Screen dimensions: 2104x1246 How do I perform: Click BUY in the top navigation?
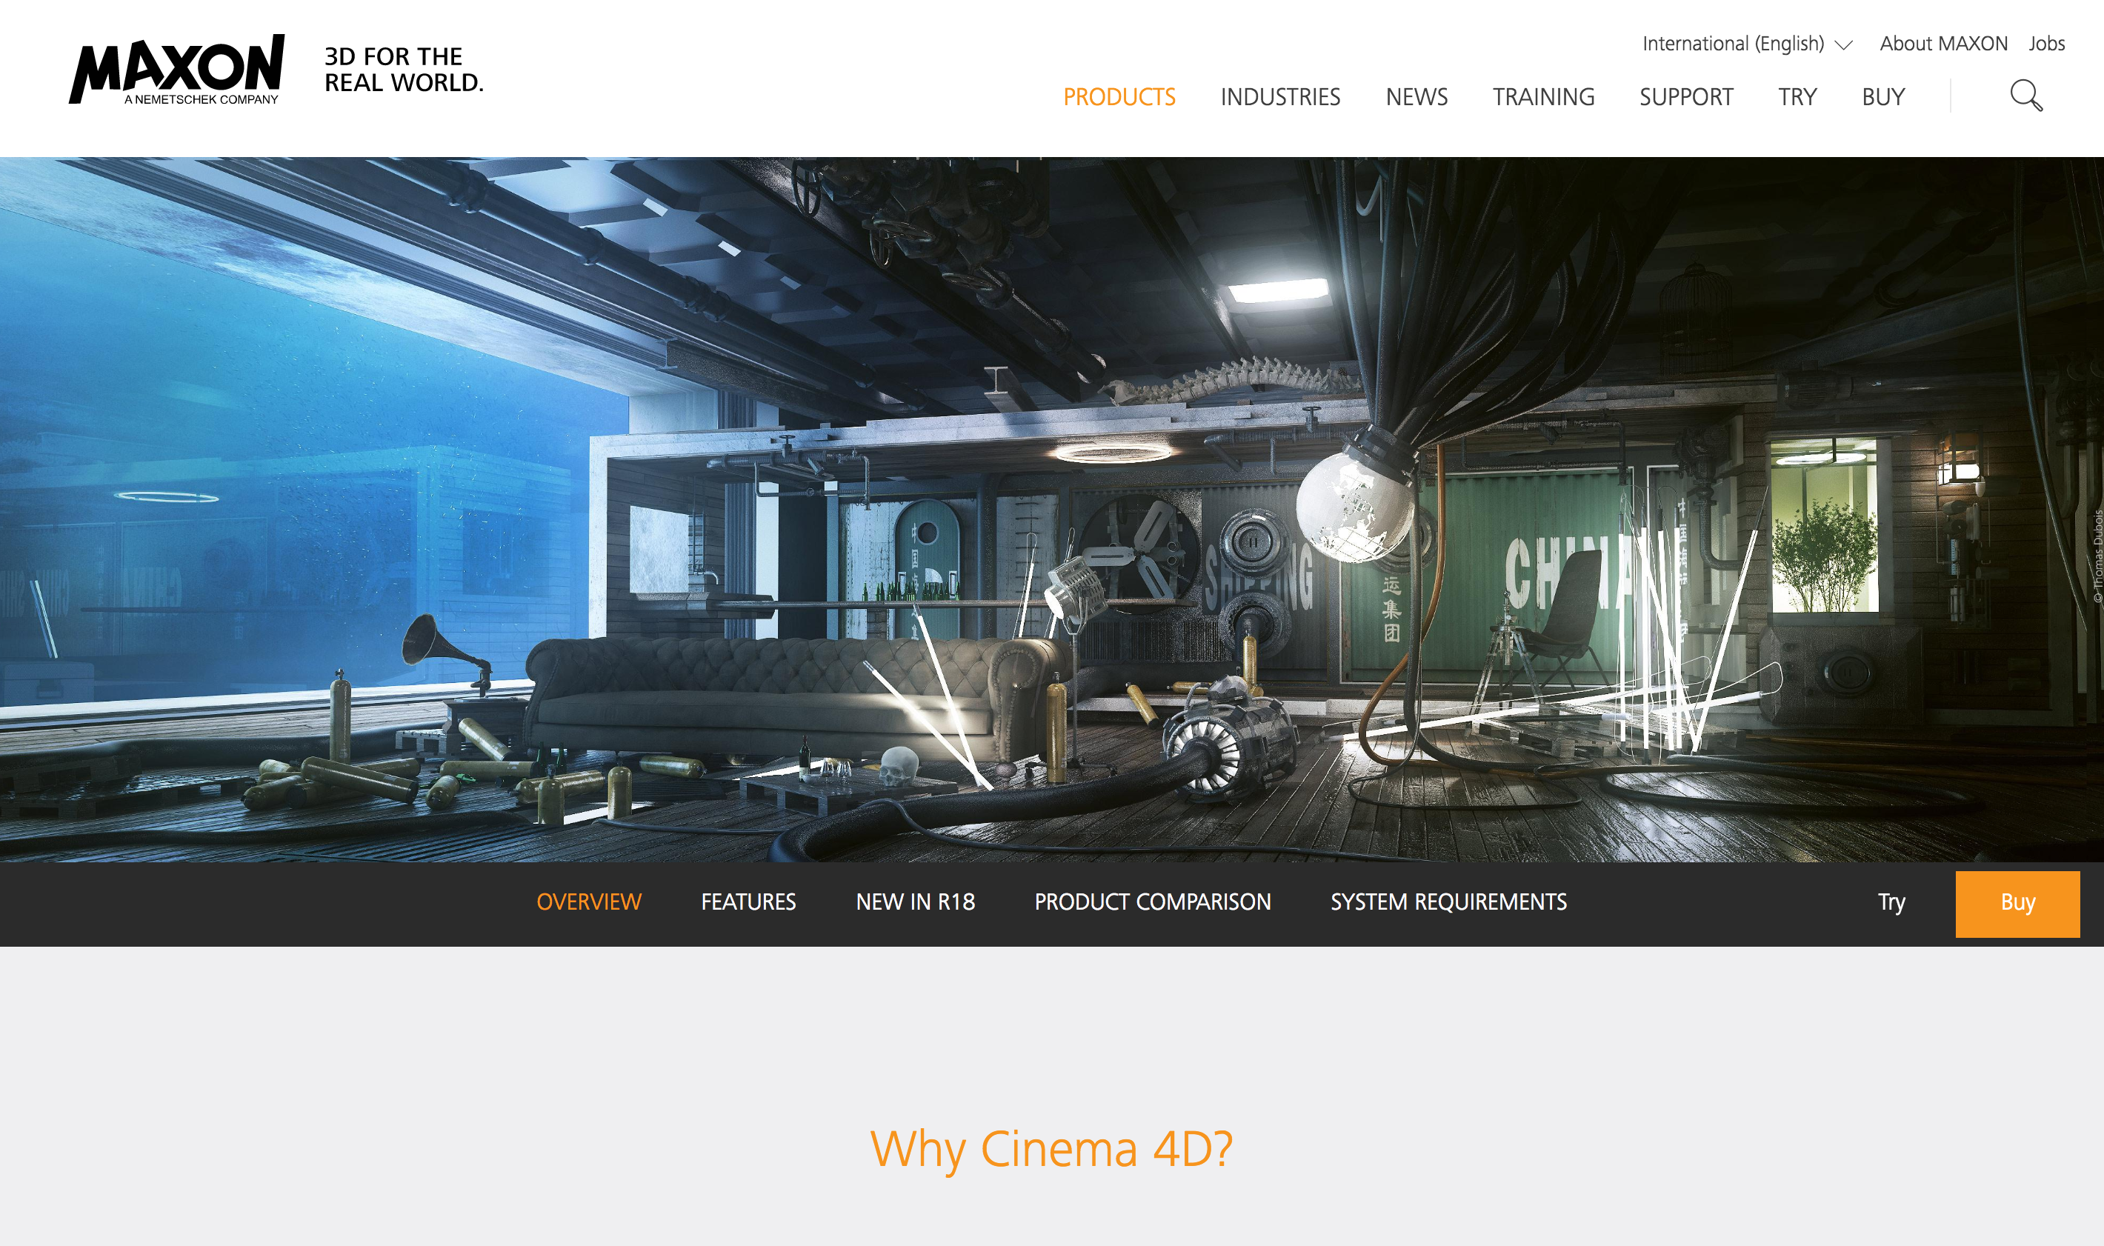click(1882, 97)
